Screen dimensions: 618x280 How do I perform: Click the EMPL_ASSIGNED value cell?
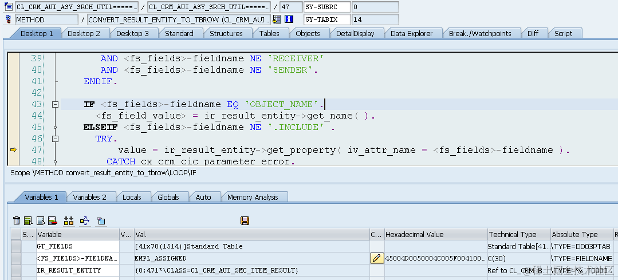coord(251,258)
